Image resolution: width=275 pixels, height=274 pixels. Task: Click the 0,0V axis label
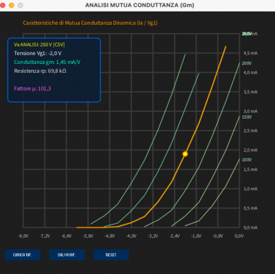(x=239, y=236)
